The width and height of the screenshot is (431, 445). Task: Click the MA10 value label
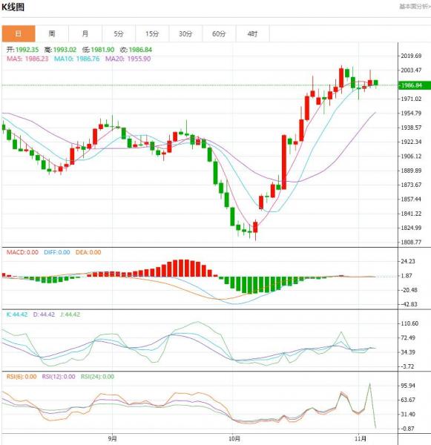[76, 59]
